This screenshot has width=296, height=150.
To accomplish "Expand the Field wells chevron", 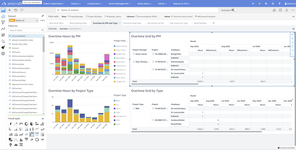I will (293, 16).
